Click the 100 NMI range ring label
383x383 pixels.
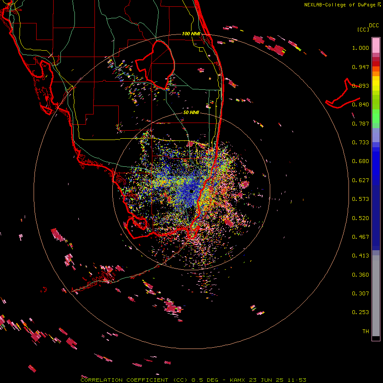[x=191, y=34]
